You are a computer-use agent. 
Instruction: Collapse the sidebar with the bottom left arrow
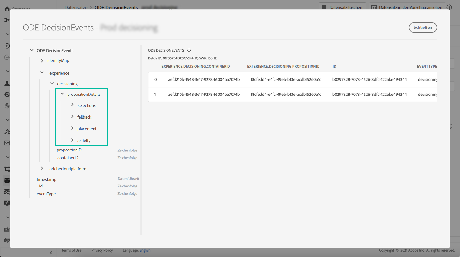(51, 253)
